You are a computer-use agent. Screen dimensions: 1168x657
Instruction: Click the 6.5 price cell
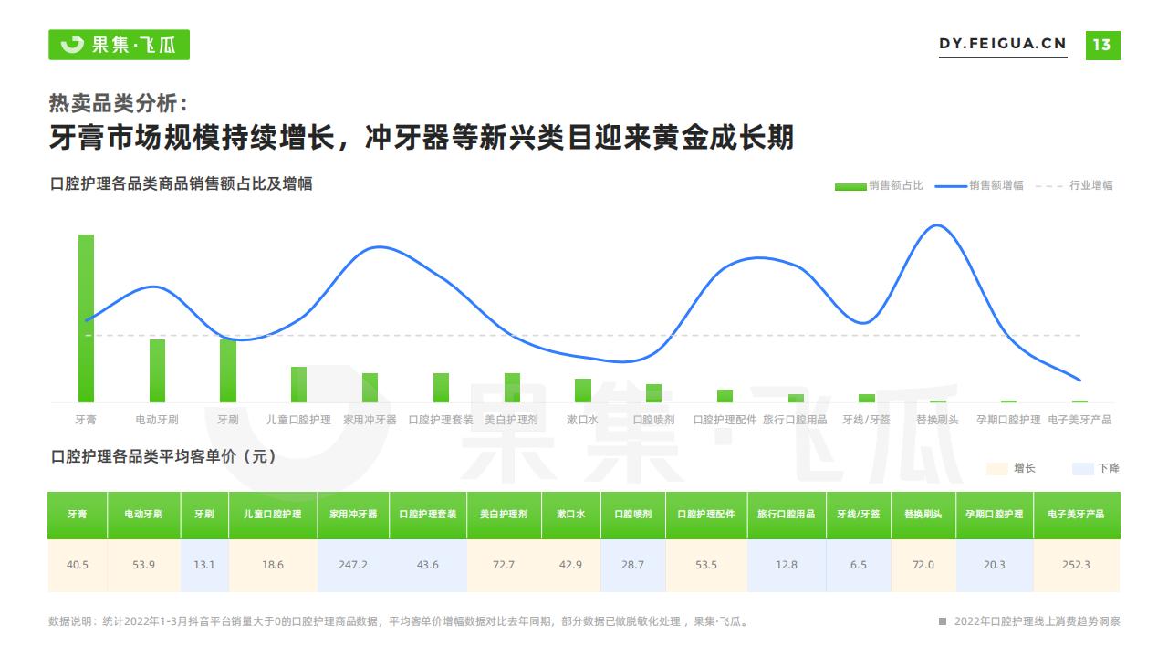(x=859, y=566)
